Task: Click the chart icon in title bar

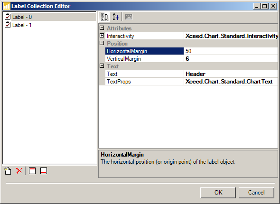Action: (x=7, y=6)
